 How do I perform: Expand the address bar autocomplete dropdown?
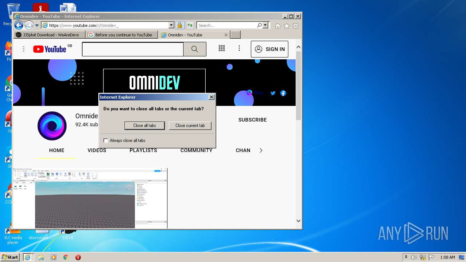pos(171,25)
